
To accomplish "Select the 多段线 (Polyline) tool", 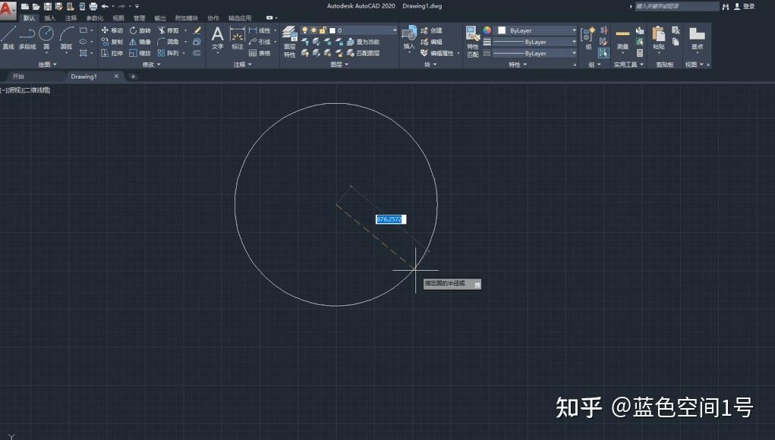I will click(x=25, y=35).
